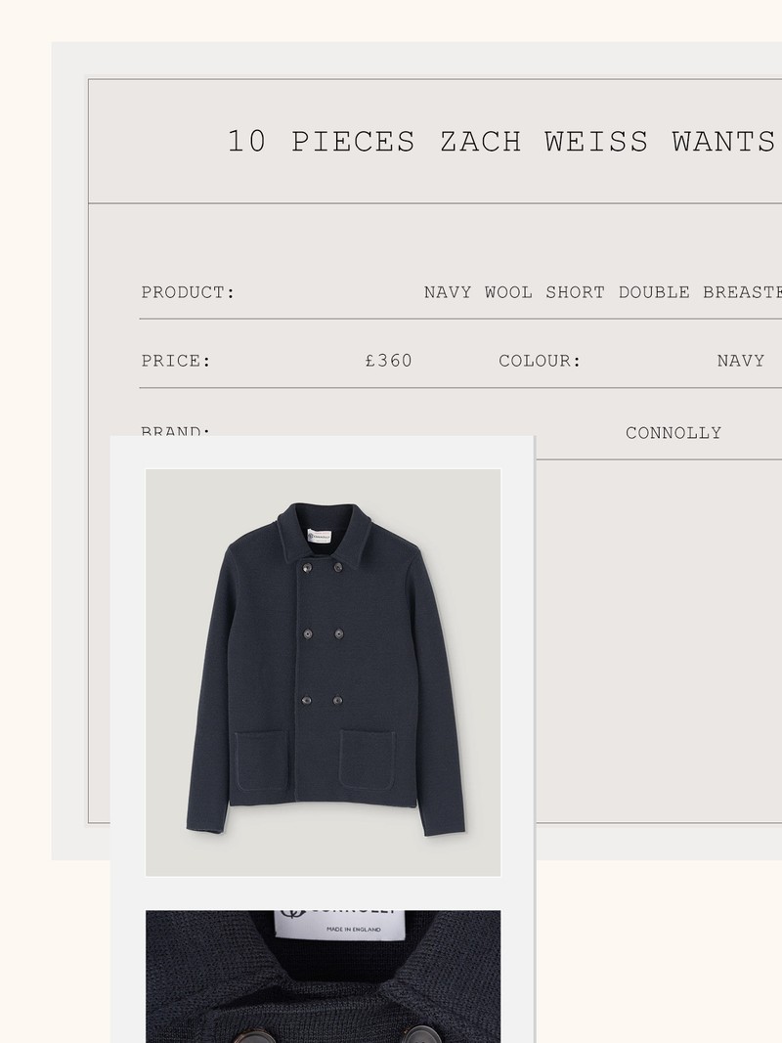The width and height of the screenshot is (782, 1043).
Task: Click the "Made in England" label text
Action: coord(355,928)
